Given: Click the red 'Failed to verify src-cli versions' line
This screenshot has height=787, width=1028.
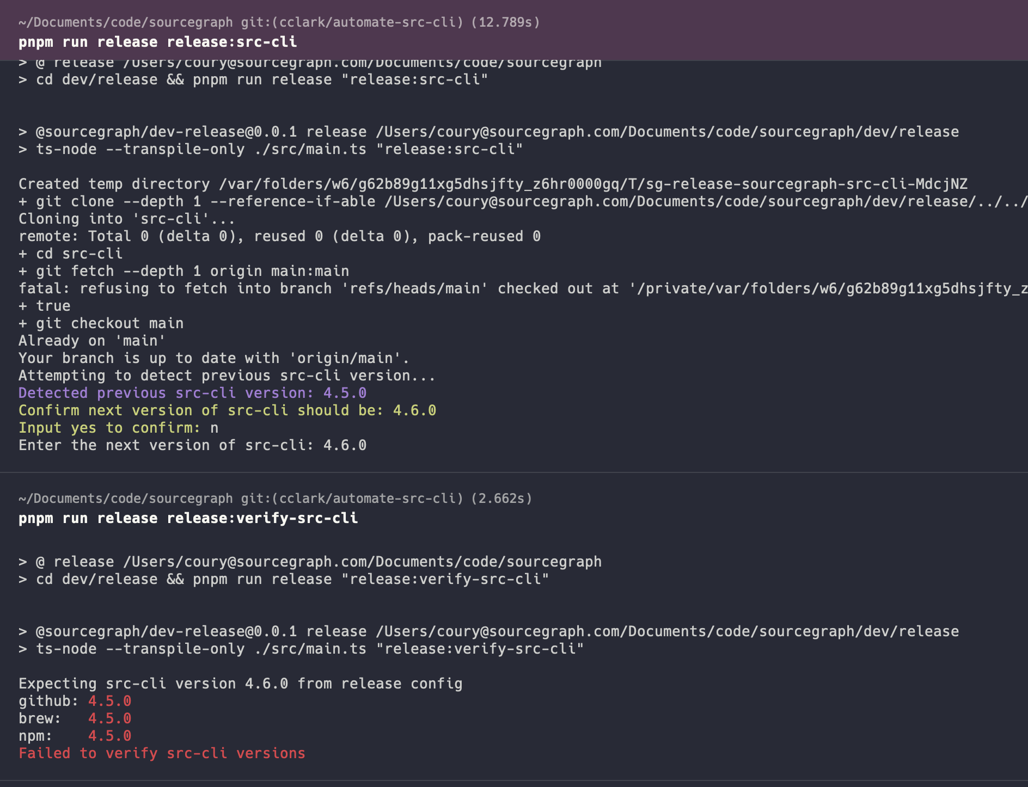Looking at the screenshot, I should 162,753.
